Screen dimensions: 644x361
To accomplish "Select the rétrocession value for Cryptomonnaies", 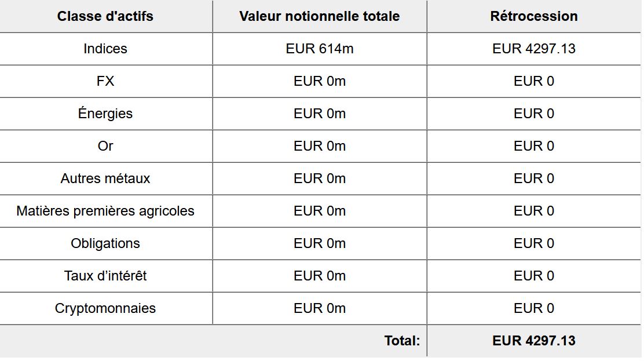I will coord(534,308).
